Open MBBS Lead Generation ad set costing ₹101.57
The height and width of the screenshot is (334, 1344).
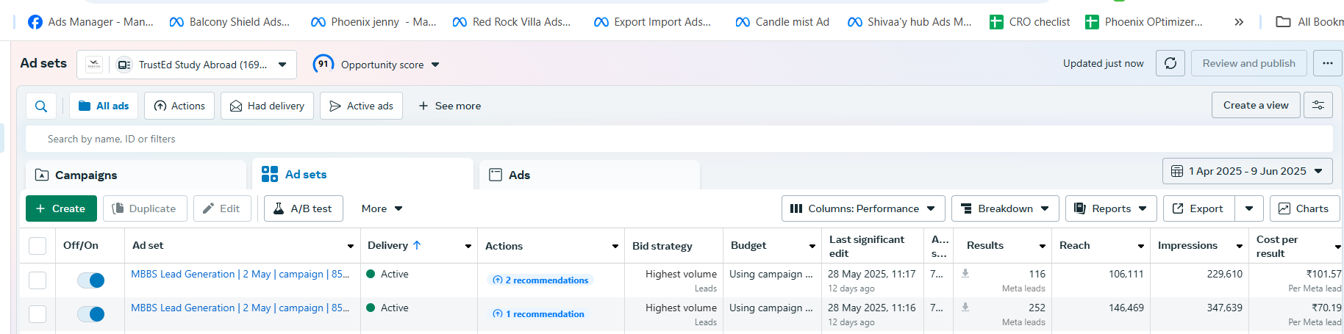point(240,274)
